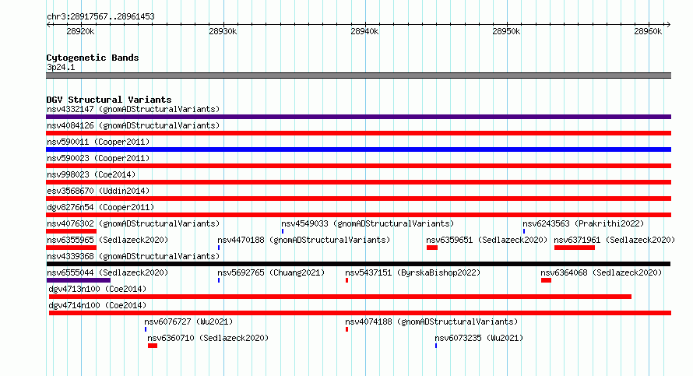693x376 pixels.
Task: Open nsv6076727 (Wu2021) variant
Action: [x=188, y=322]
